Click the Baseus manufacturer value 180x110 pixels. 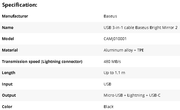pos(110,16)
